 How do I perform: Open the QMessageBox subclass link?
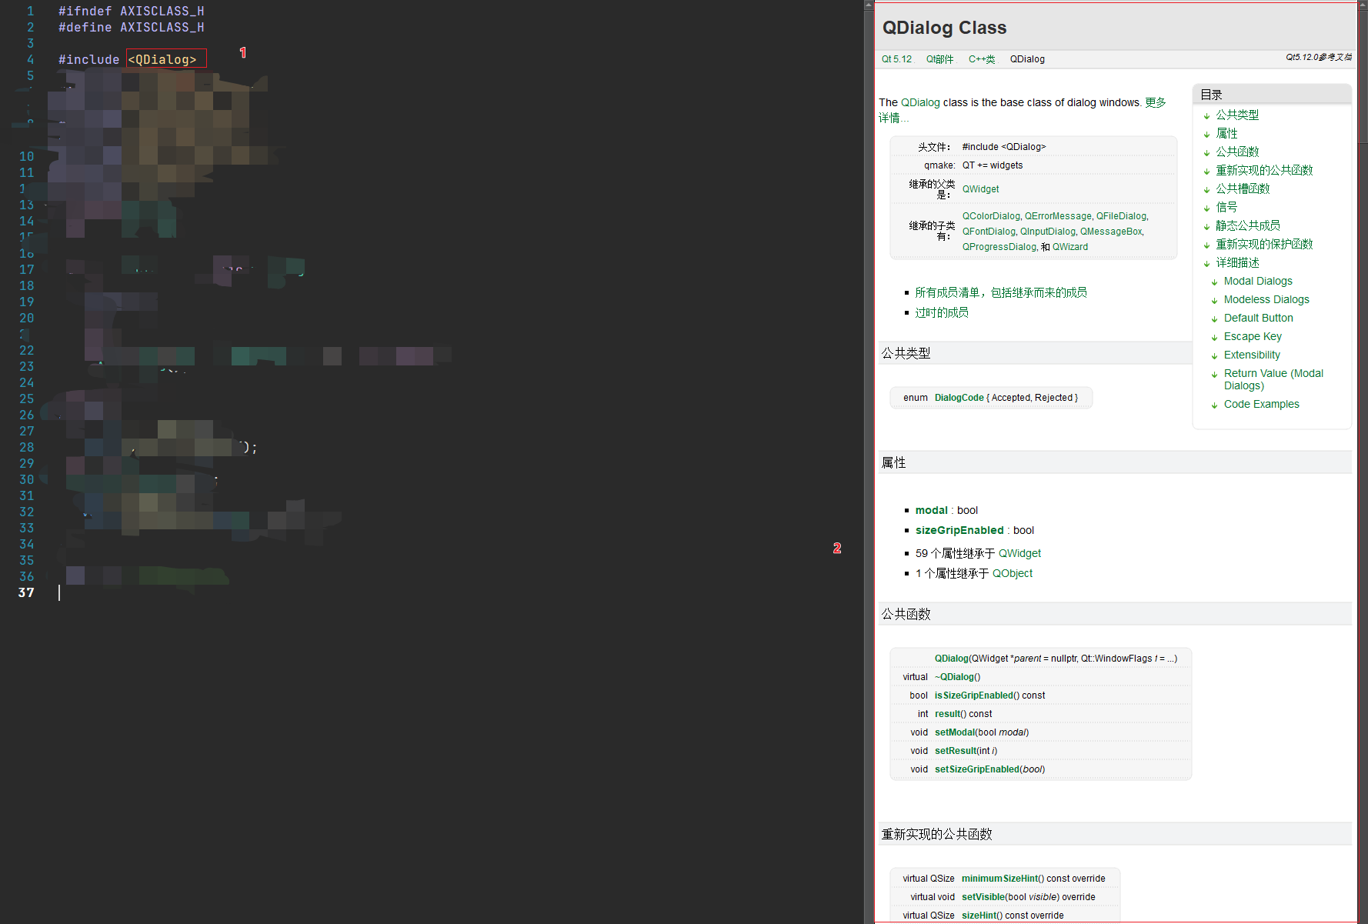click(x=1111, y=232)
